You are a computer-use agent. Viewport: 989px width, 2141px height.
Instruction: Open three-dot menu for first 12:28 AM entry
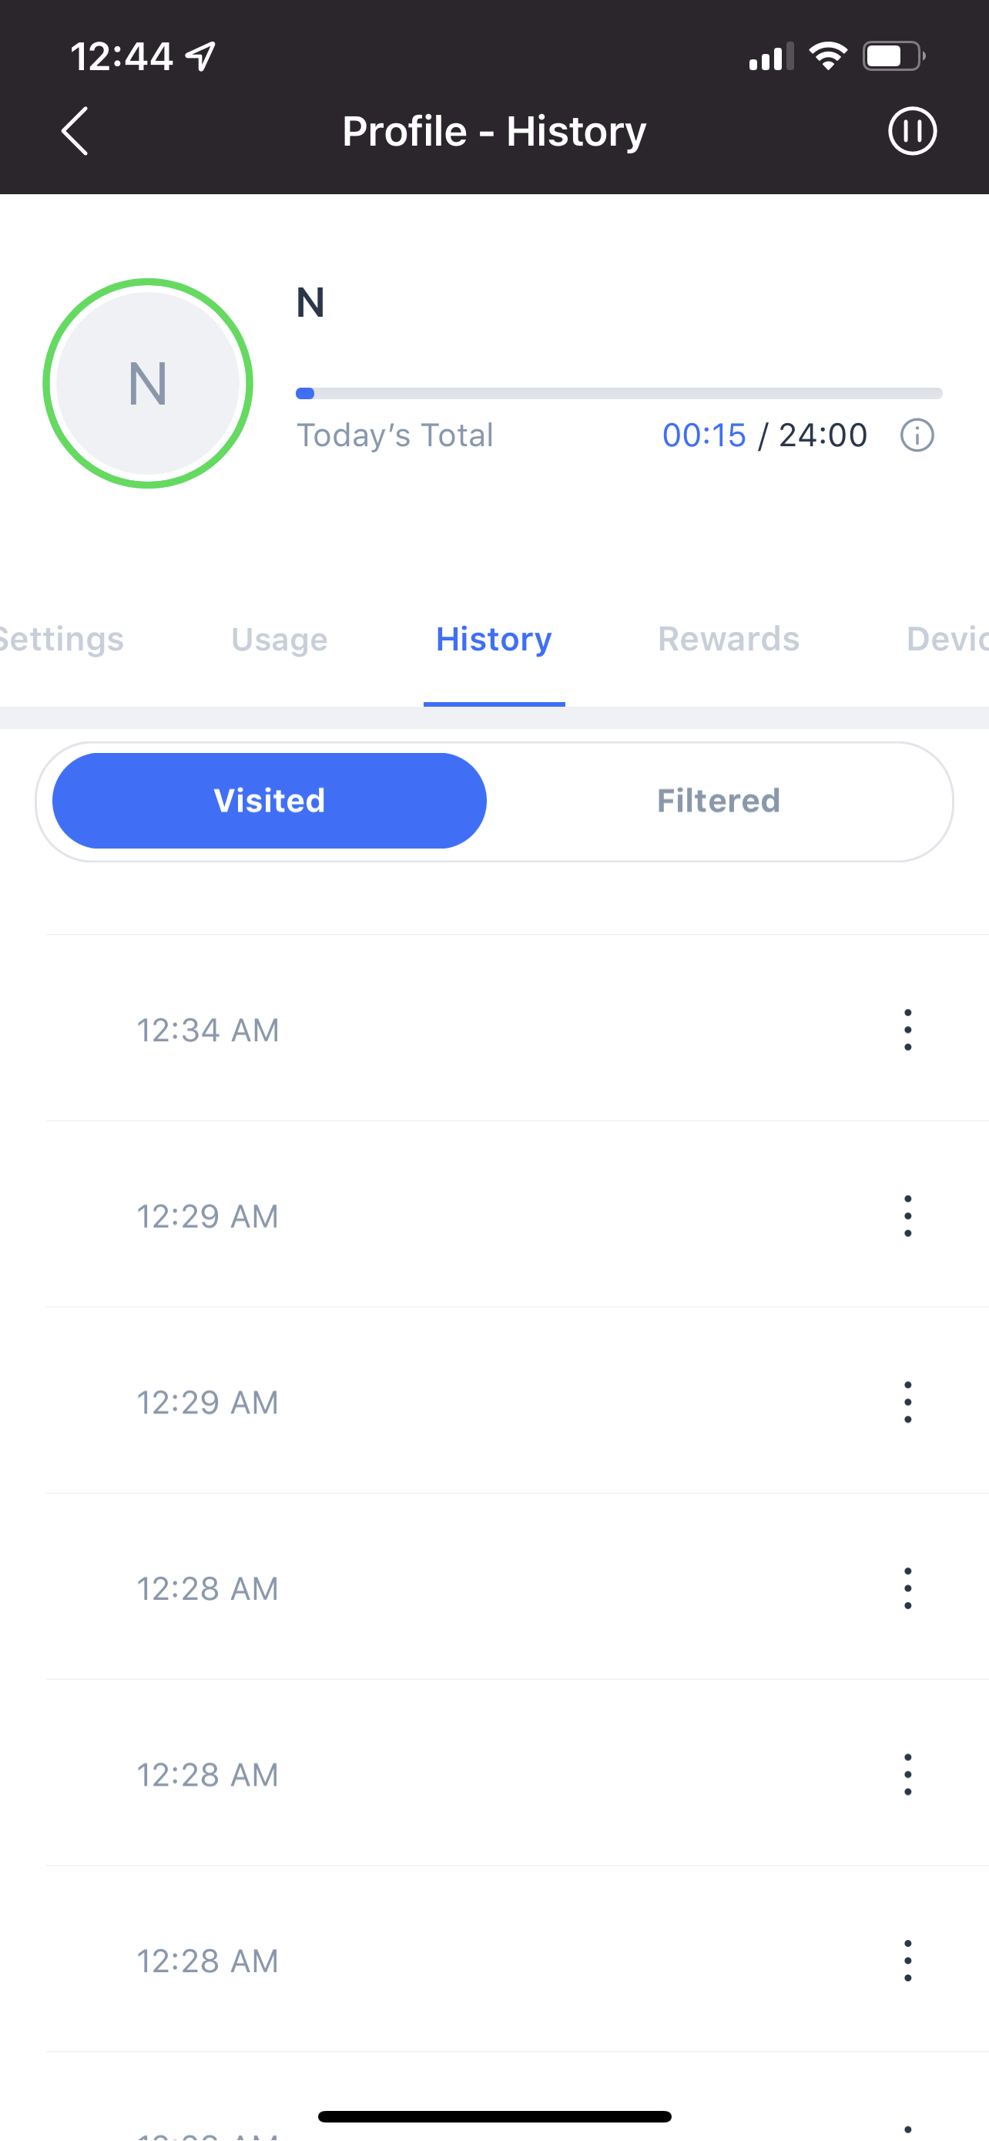[x=907, y=1588]
